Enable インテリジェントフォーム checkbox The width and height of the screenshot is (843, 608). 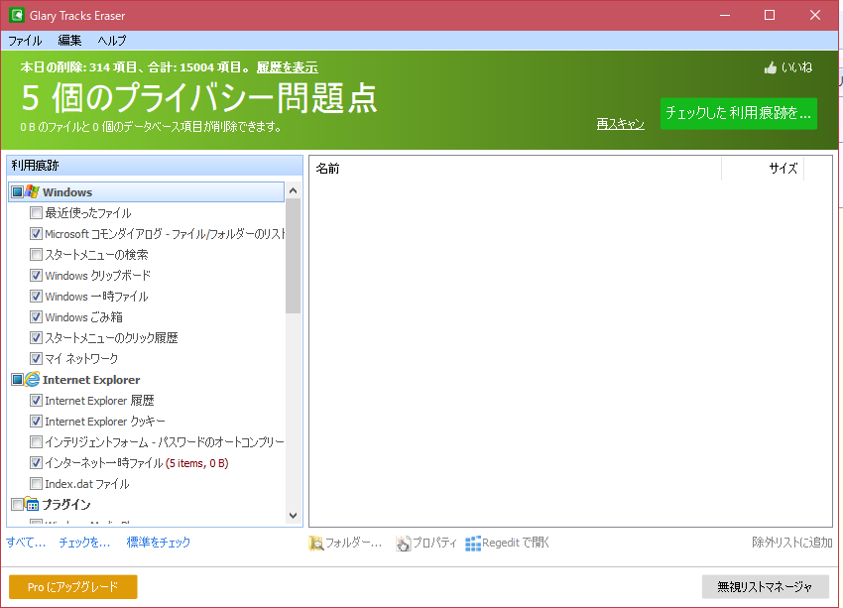tap(36, 442)
